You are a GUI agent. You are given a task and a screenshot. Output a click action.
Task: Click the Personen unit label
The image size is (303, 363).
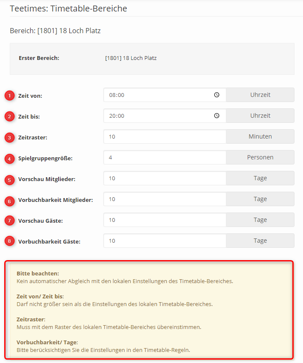[x=260, y=157]
